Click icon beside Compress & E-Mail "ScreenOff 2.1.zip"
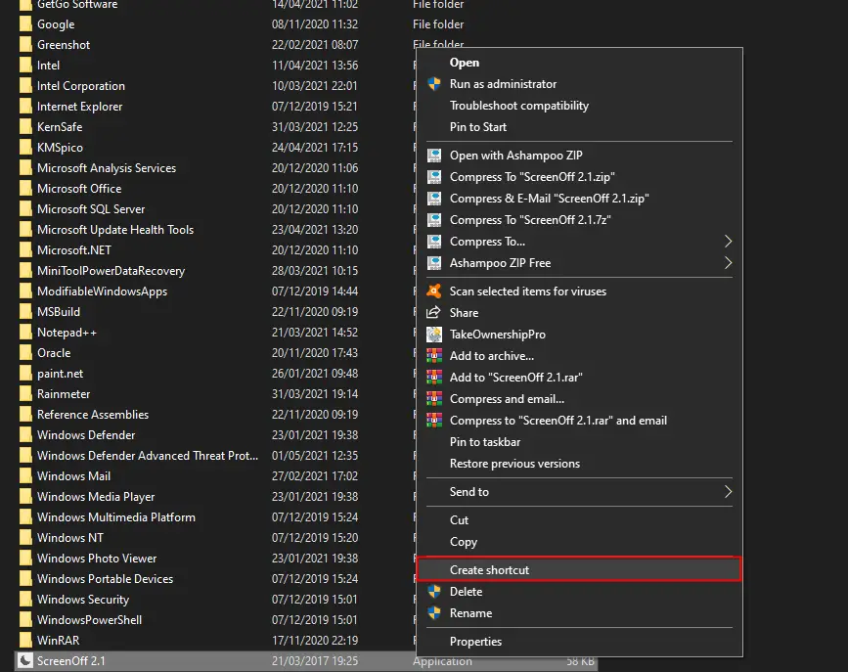The image size is (848, 672). click(x=434, y=199)
